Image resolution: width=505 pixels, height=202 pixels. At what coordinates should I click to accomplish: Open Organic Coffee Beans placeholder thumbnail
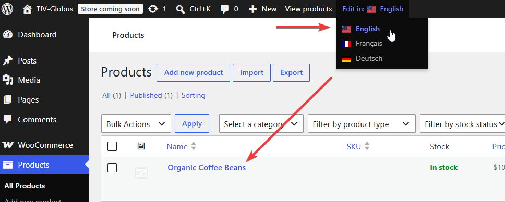[x=141, y=173]
